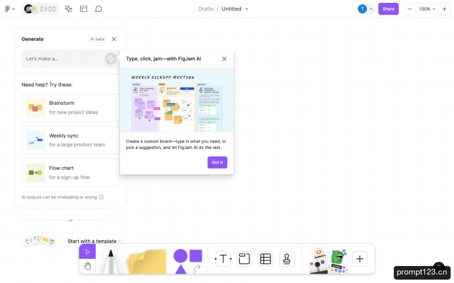Choose the Flow chart suggestion card
Screen dimensions: 454x283
pos(70,173)
